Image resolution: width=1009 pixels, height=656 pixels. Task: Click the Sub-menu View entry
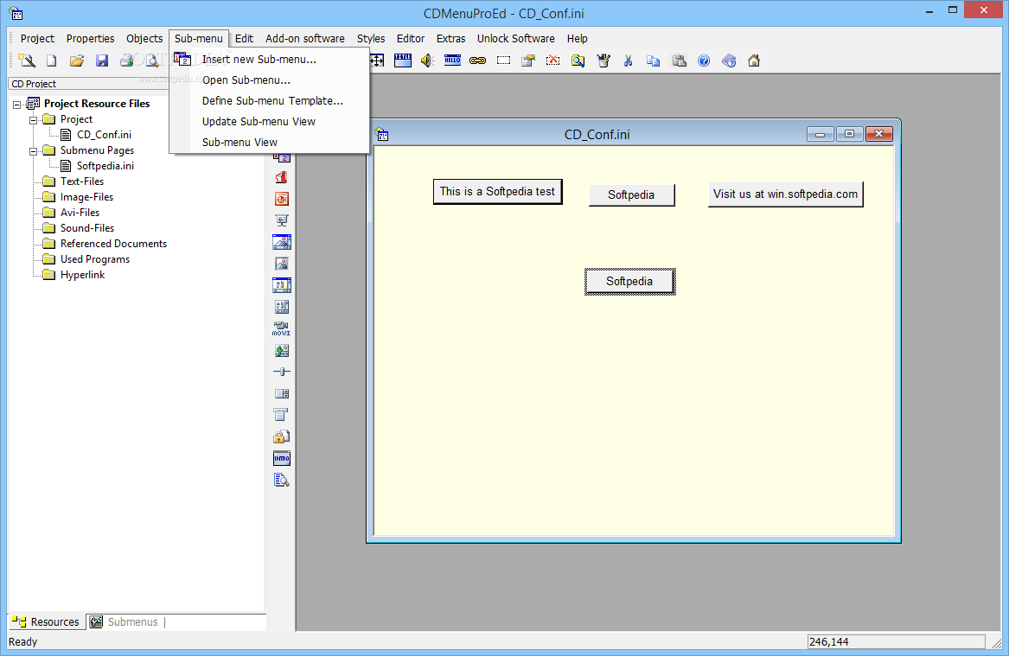[x=269, y=142]
